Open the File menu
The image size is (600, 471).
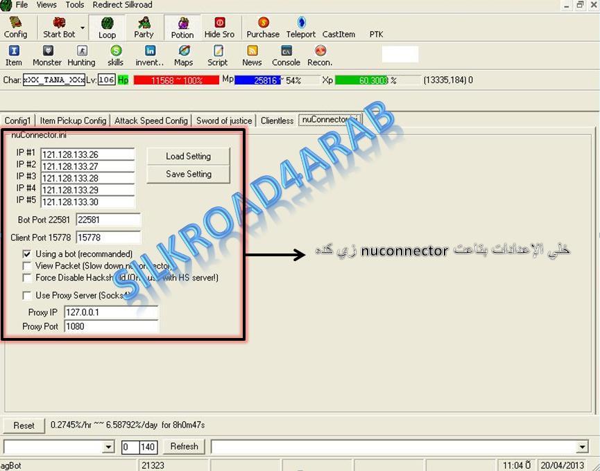[22, 5]
